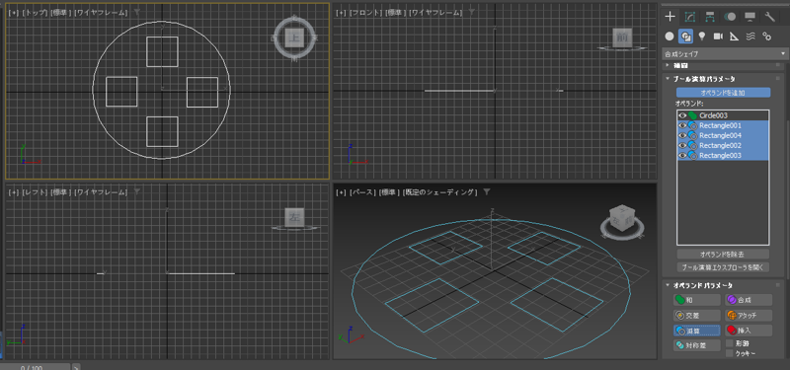Open the [トップ] view label menu
This screenshot has width=790, height=370.
36,12
